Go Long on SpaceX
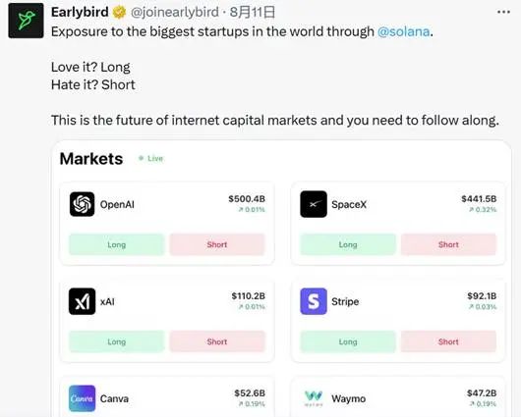 pyautogui.click(x=348, y=244)
